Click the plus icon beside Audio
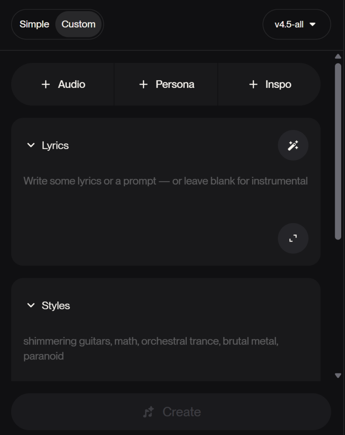 (46, 85)
